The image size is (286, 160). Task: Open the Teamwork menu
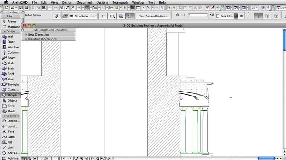(x=120, y=2)
